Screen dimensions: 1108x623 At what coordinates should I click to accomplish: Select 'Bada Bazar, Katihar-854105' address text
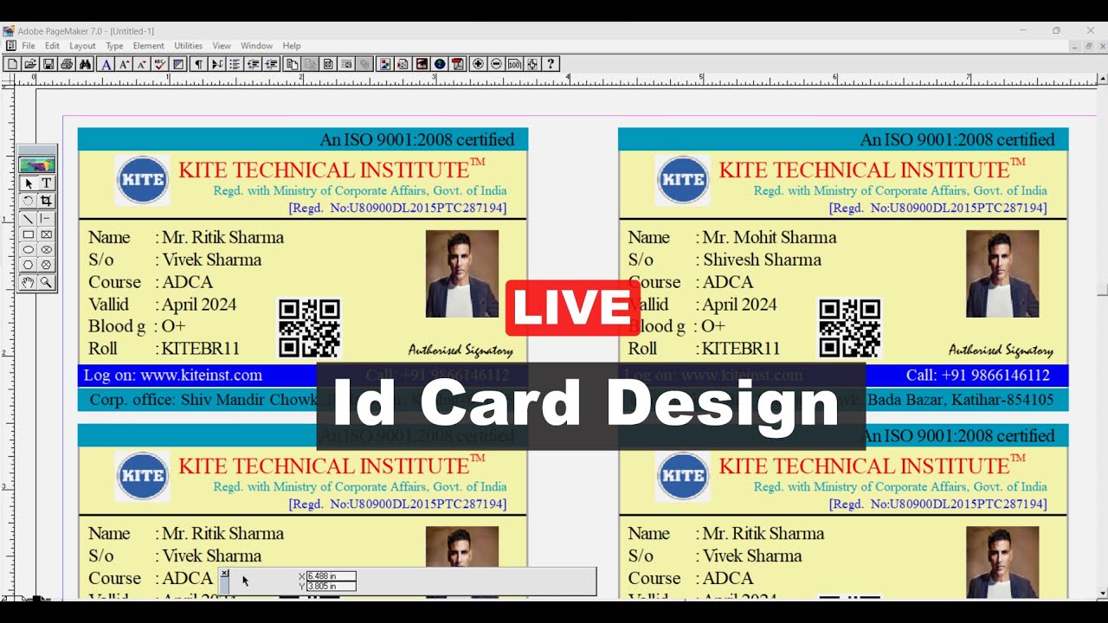961,400
